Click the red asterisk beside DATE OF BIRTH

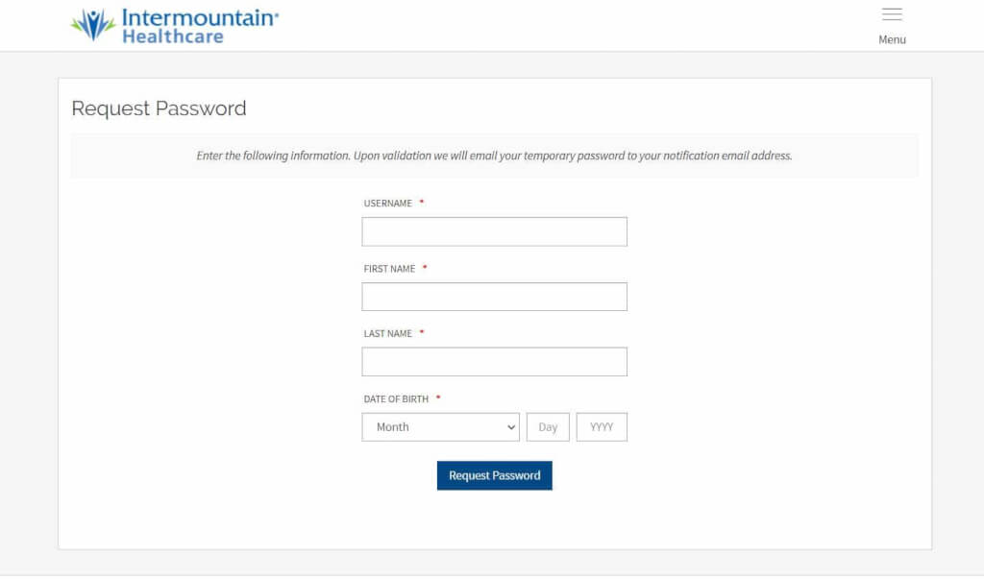pos(439,398)
